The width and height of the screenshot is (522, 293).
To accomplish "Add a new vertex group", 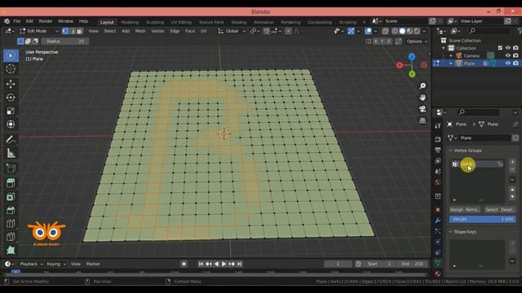I will point(512,162).
